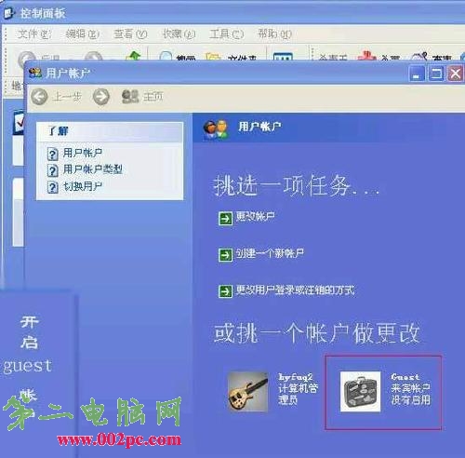The width and height of the screenshot is (465, 458).
Task: Choose the 更改帐户 task
Action: (255, 216)
